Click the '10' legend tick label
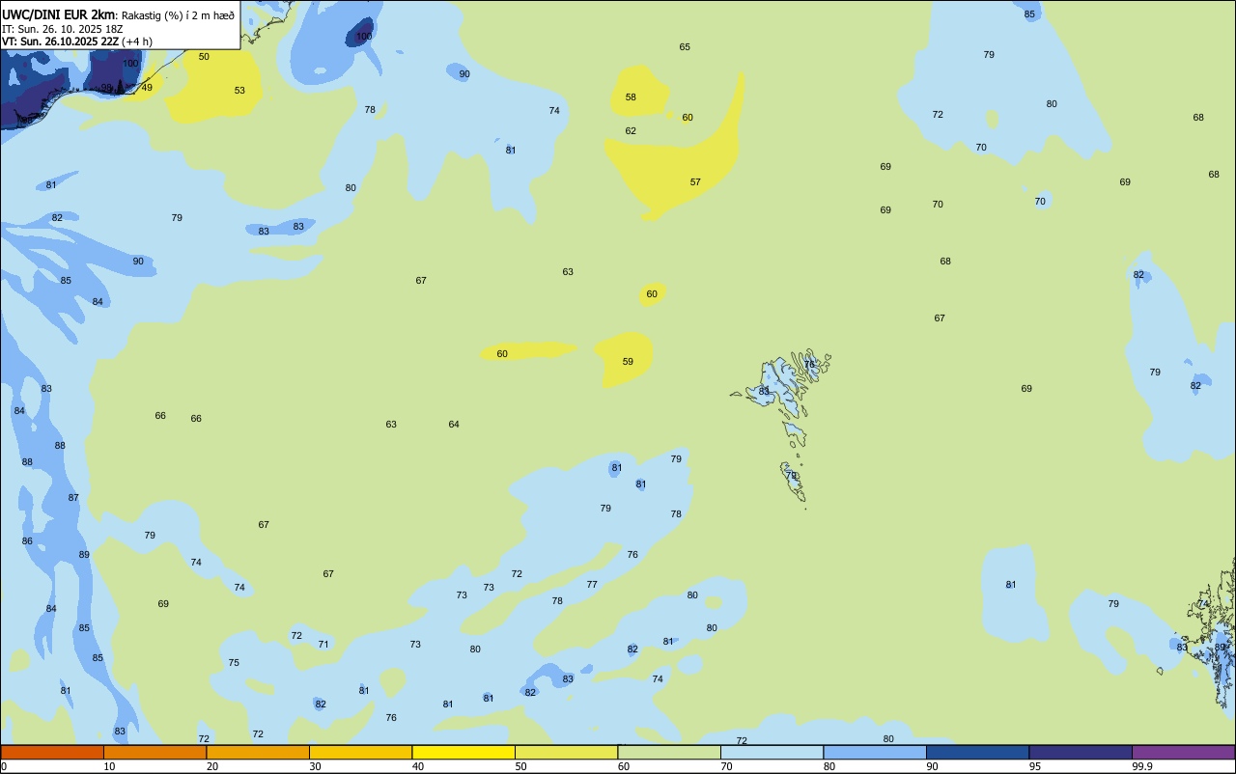Screen dimensions: 1236x774 109,766
